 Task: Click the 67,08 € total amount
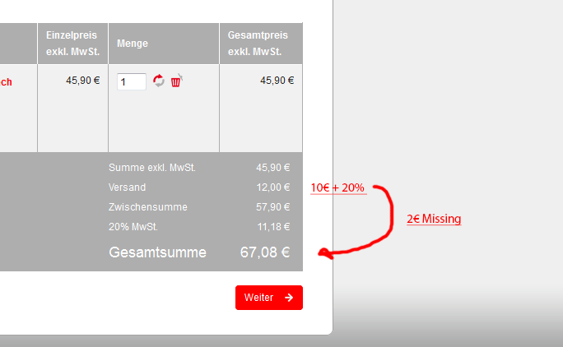[x=265, y=252]
